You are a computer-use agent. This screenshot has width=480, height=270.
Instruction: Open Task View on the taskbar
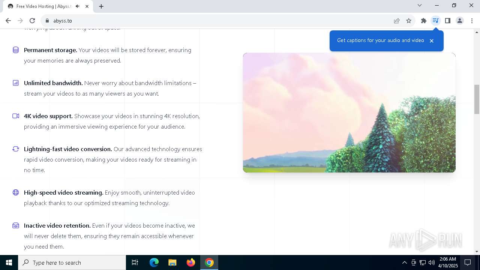pos(135,262)
